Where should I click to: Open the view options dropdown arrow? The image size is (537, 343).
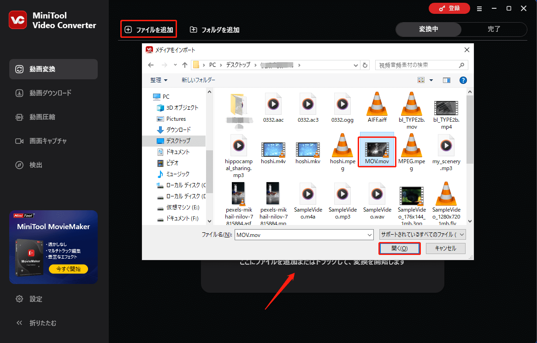pyautogui.click(x=431, y=80)
